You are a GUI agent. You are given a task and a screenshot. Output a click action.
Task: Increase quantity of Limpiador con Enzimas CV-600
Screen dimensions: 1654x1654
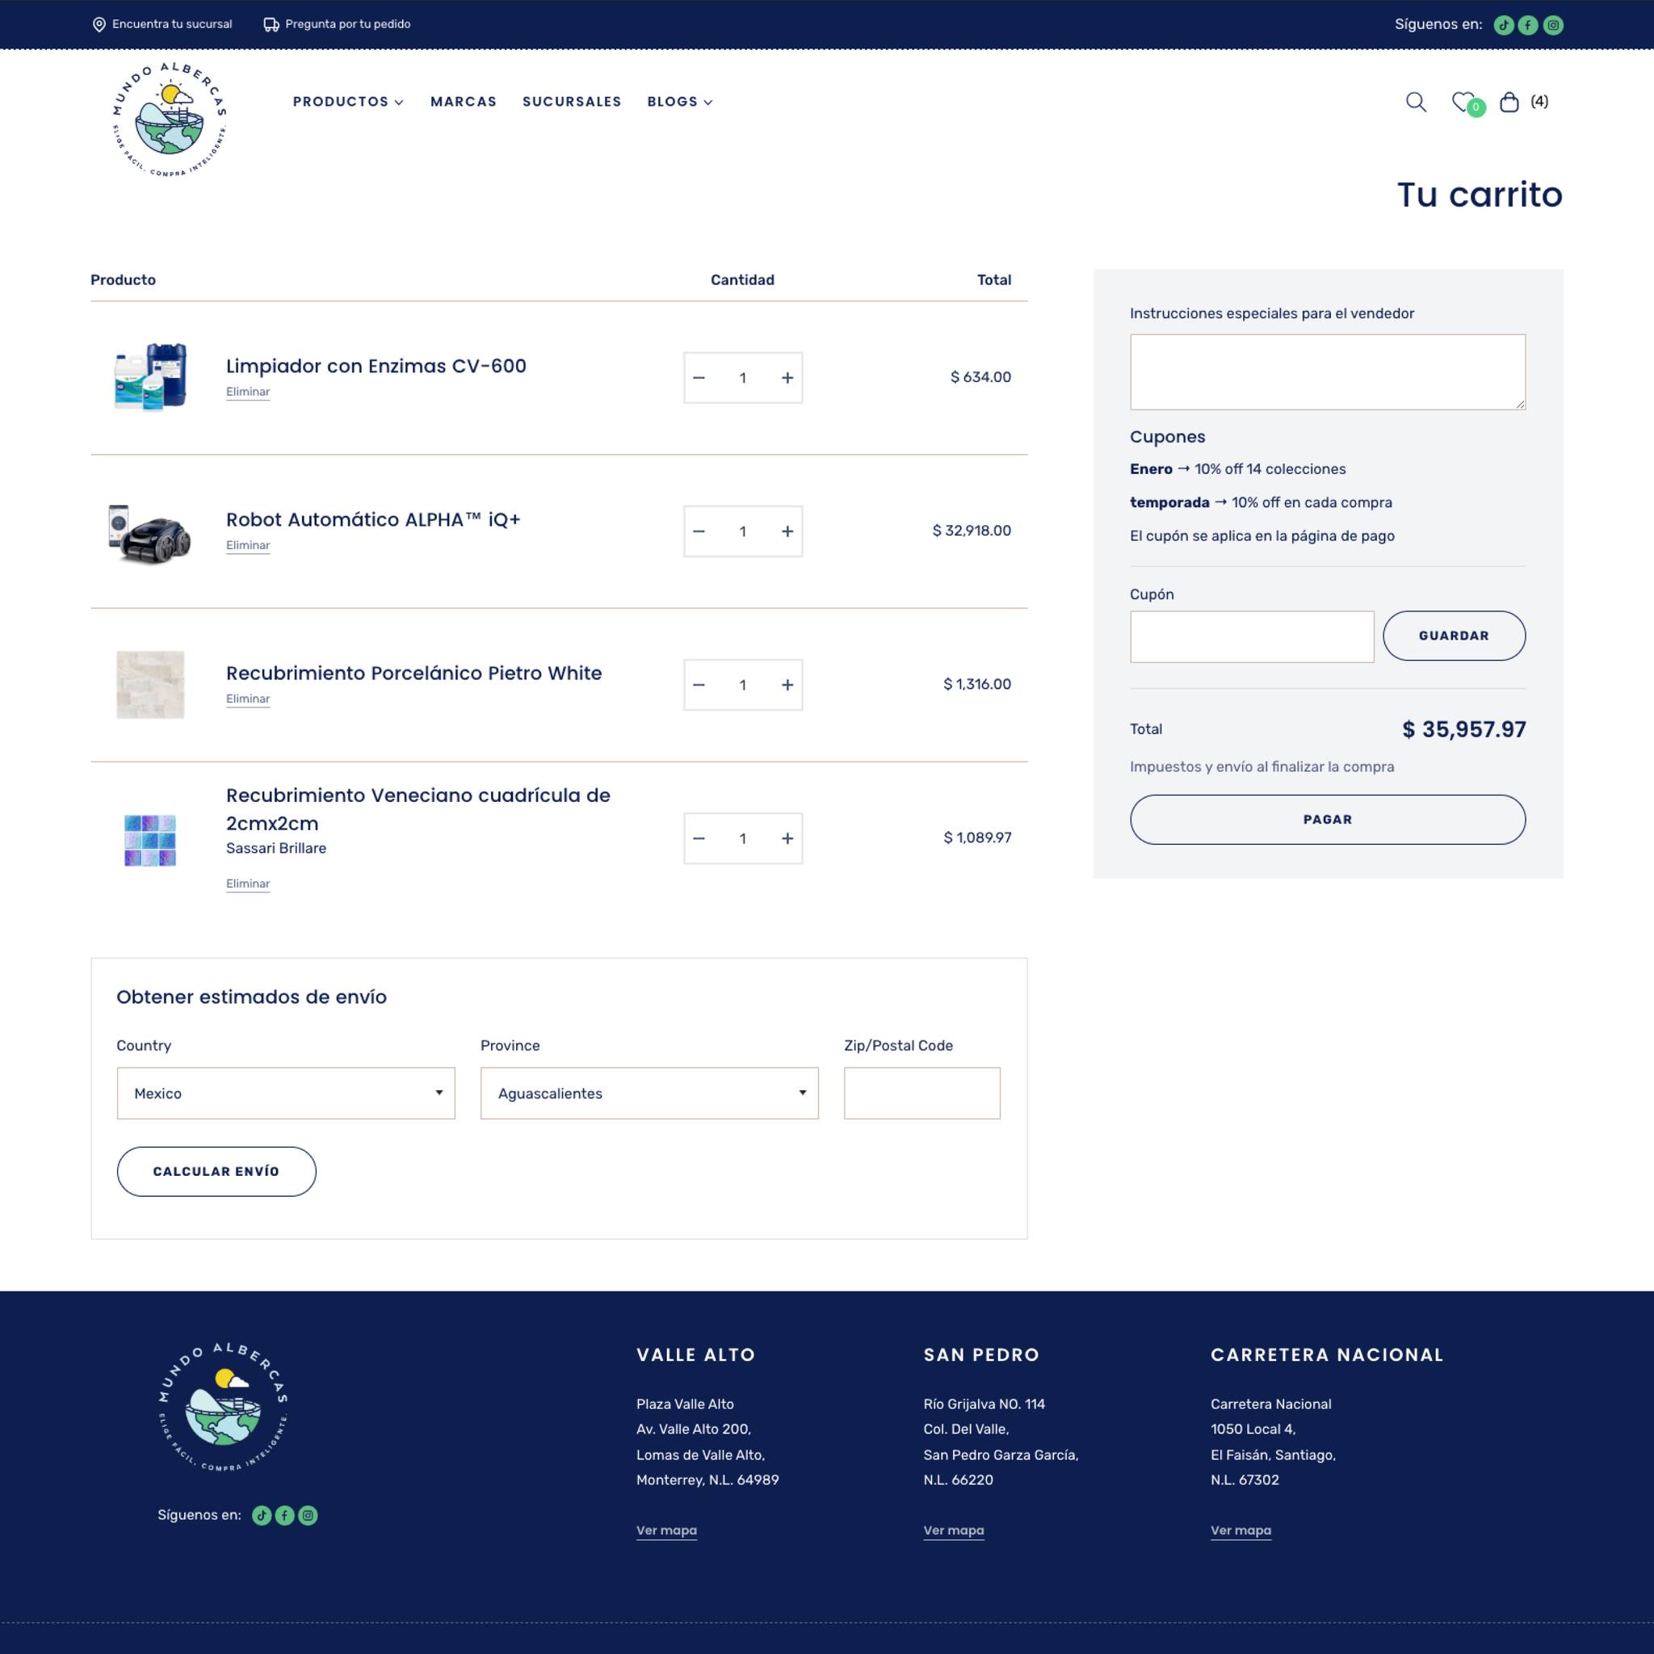(x=787, y=377)
